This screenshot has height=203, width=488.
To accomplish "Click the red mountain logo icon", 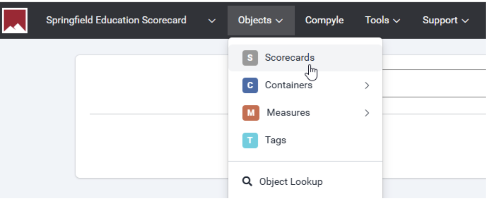I will (14, 20).
